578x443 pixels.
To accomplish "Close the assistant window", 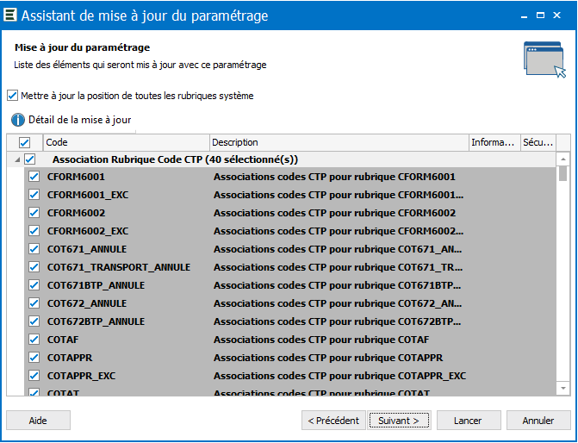I will [557, 16].
